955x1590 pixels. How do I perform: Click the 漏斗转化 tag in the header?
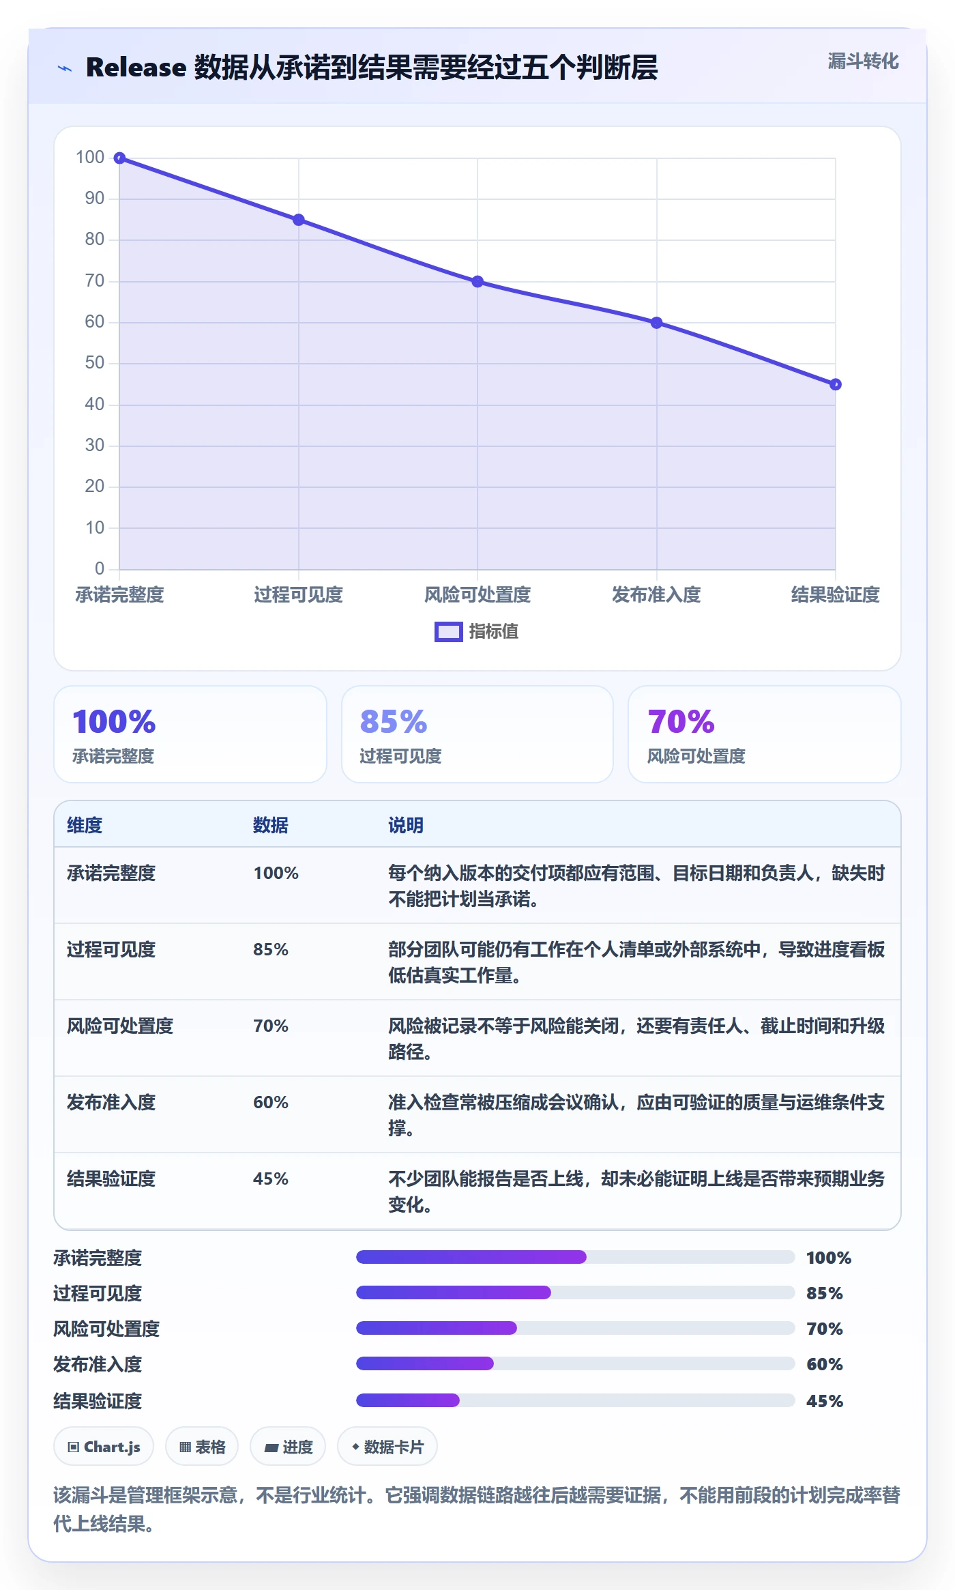[x=863, y=61]
